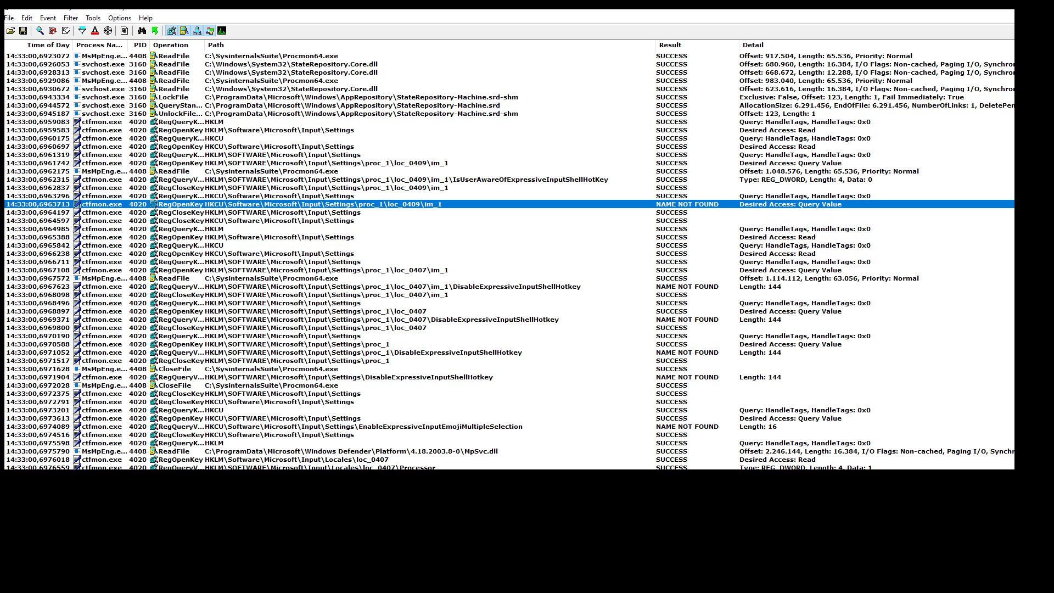This screenshot has height=593, width=1054.
Task: Click the crosshair target window icon
Action: point(108,31)
